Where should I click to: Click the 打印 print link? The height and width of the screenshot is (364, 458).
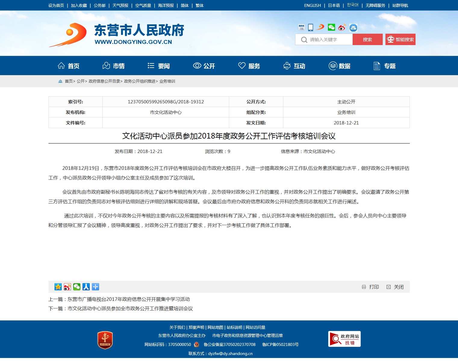pos(370,287)
